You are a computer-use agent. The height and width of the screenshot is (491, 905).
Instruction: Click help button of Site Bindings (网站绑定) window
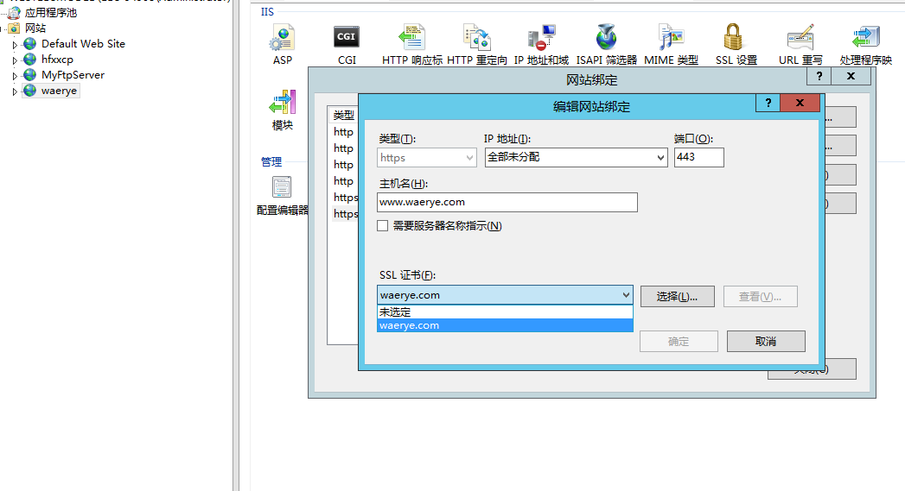pos(819,76)
